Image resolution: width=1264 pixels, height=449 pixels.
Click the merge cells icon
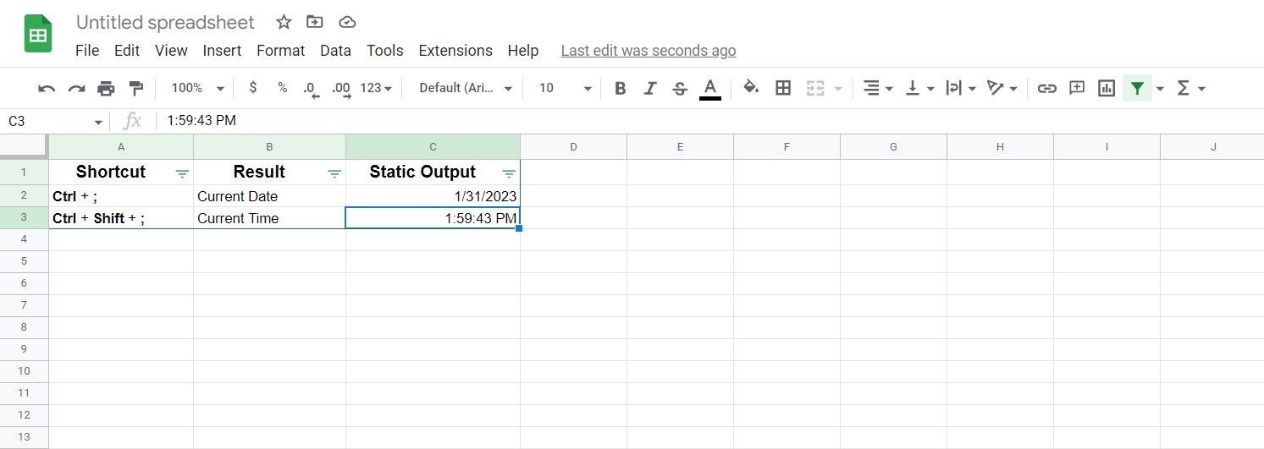point(815,88)
